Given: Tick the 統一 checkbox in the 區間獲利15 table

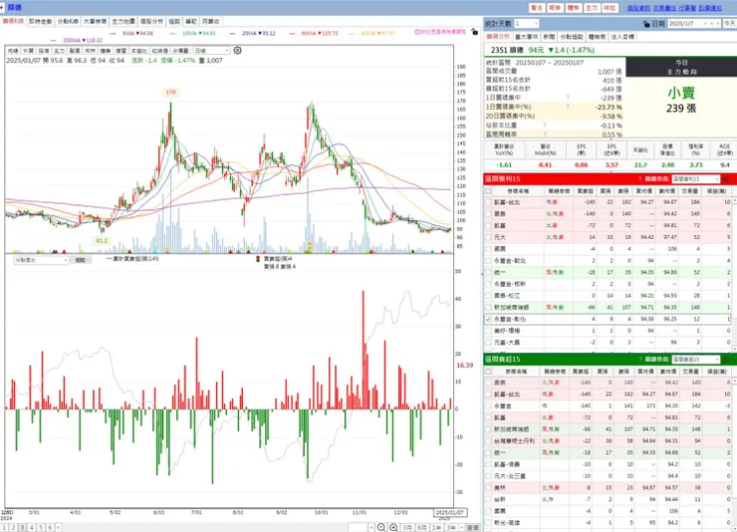Looking at the screenshot, I should coord(488,272).
